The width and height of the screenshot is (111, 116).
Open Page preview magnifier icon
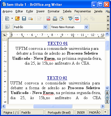pyautogui.click(x=62, y=18)
